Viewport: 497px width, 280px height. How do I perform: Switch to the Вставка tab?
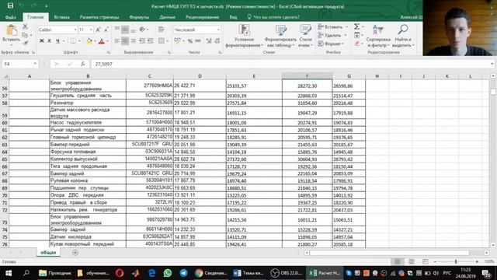point(61,17)
